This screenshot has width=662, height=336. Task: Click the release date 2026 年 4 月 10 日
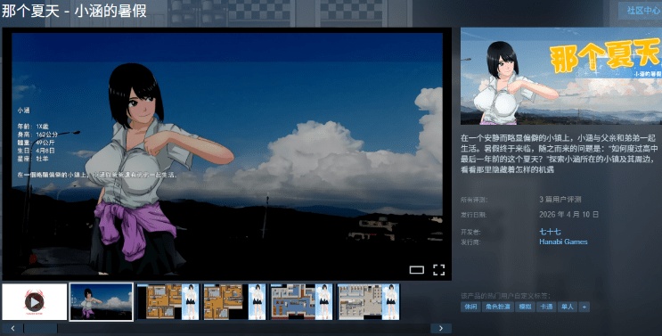568,215
